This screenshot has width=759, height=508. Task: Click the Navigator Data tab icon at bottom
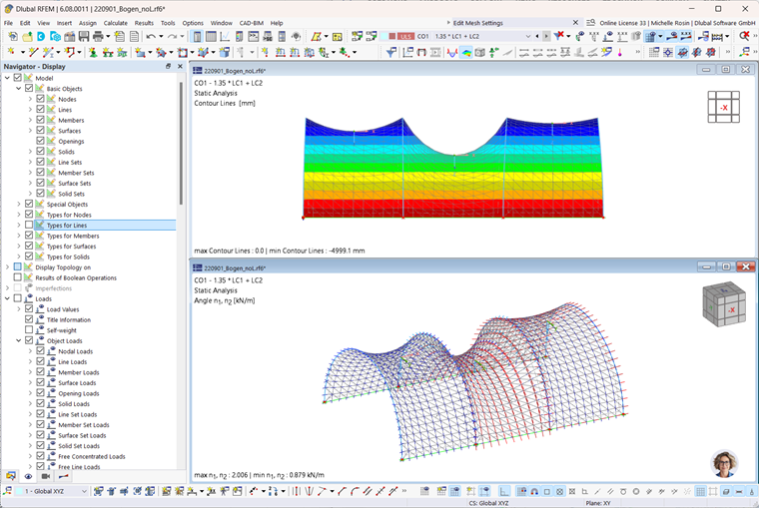[x=11, y=476]
